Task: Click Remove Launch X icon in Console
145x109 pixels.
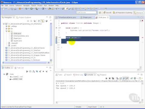Action: click(110, 78)
